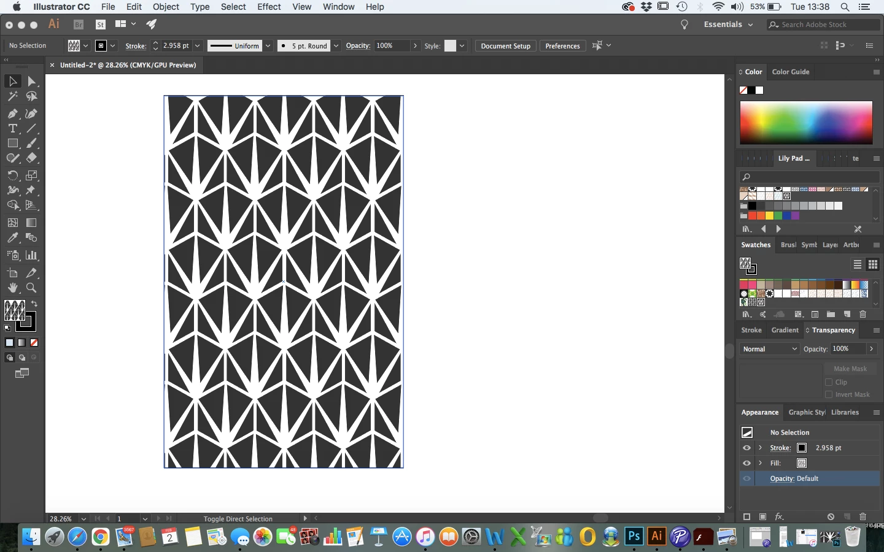Open the stroke weight dropdown
The image size is (884, 552).
click(198, 46)
